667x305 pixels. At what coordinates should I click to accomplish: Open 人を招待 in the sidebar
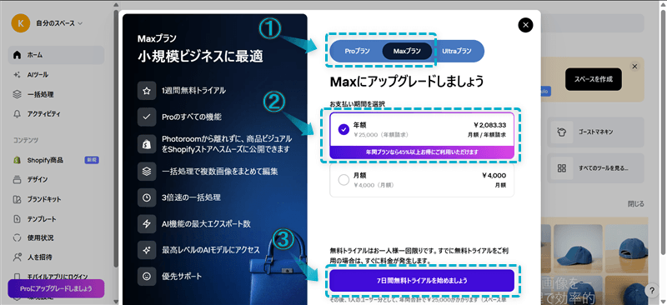pyautogui.click(x=56, y=257)
